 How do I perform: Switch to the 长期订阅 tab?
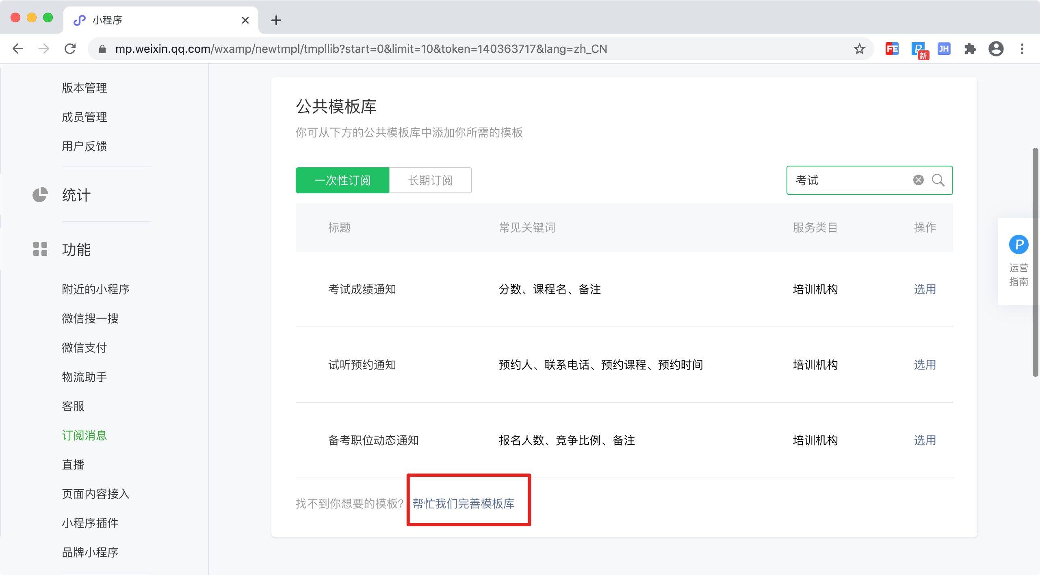tap(430, 180)
